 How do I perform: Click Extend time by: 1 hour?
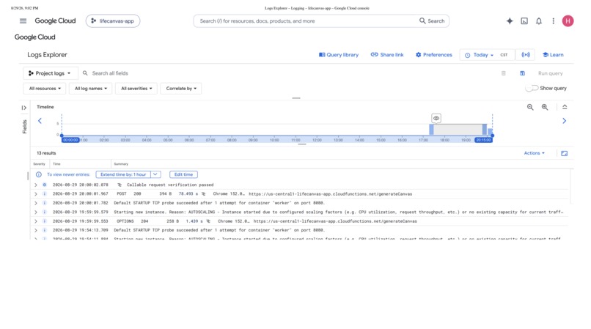click(123, 174)
